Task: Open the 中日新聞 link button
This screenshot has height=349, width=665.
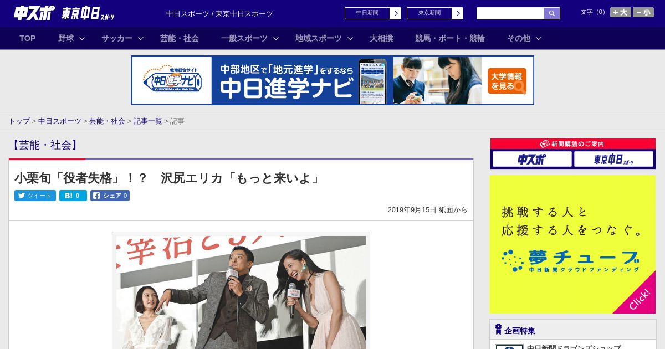Action: coord(367,13)
